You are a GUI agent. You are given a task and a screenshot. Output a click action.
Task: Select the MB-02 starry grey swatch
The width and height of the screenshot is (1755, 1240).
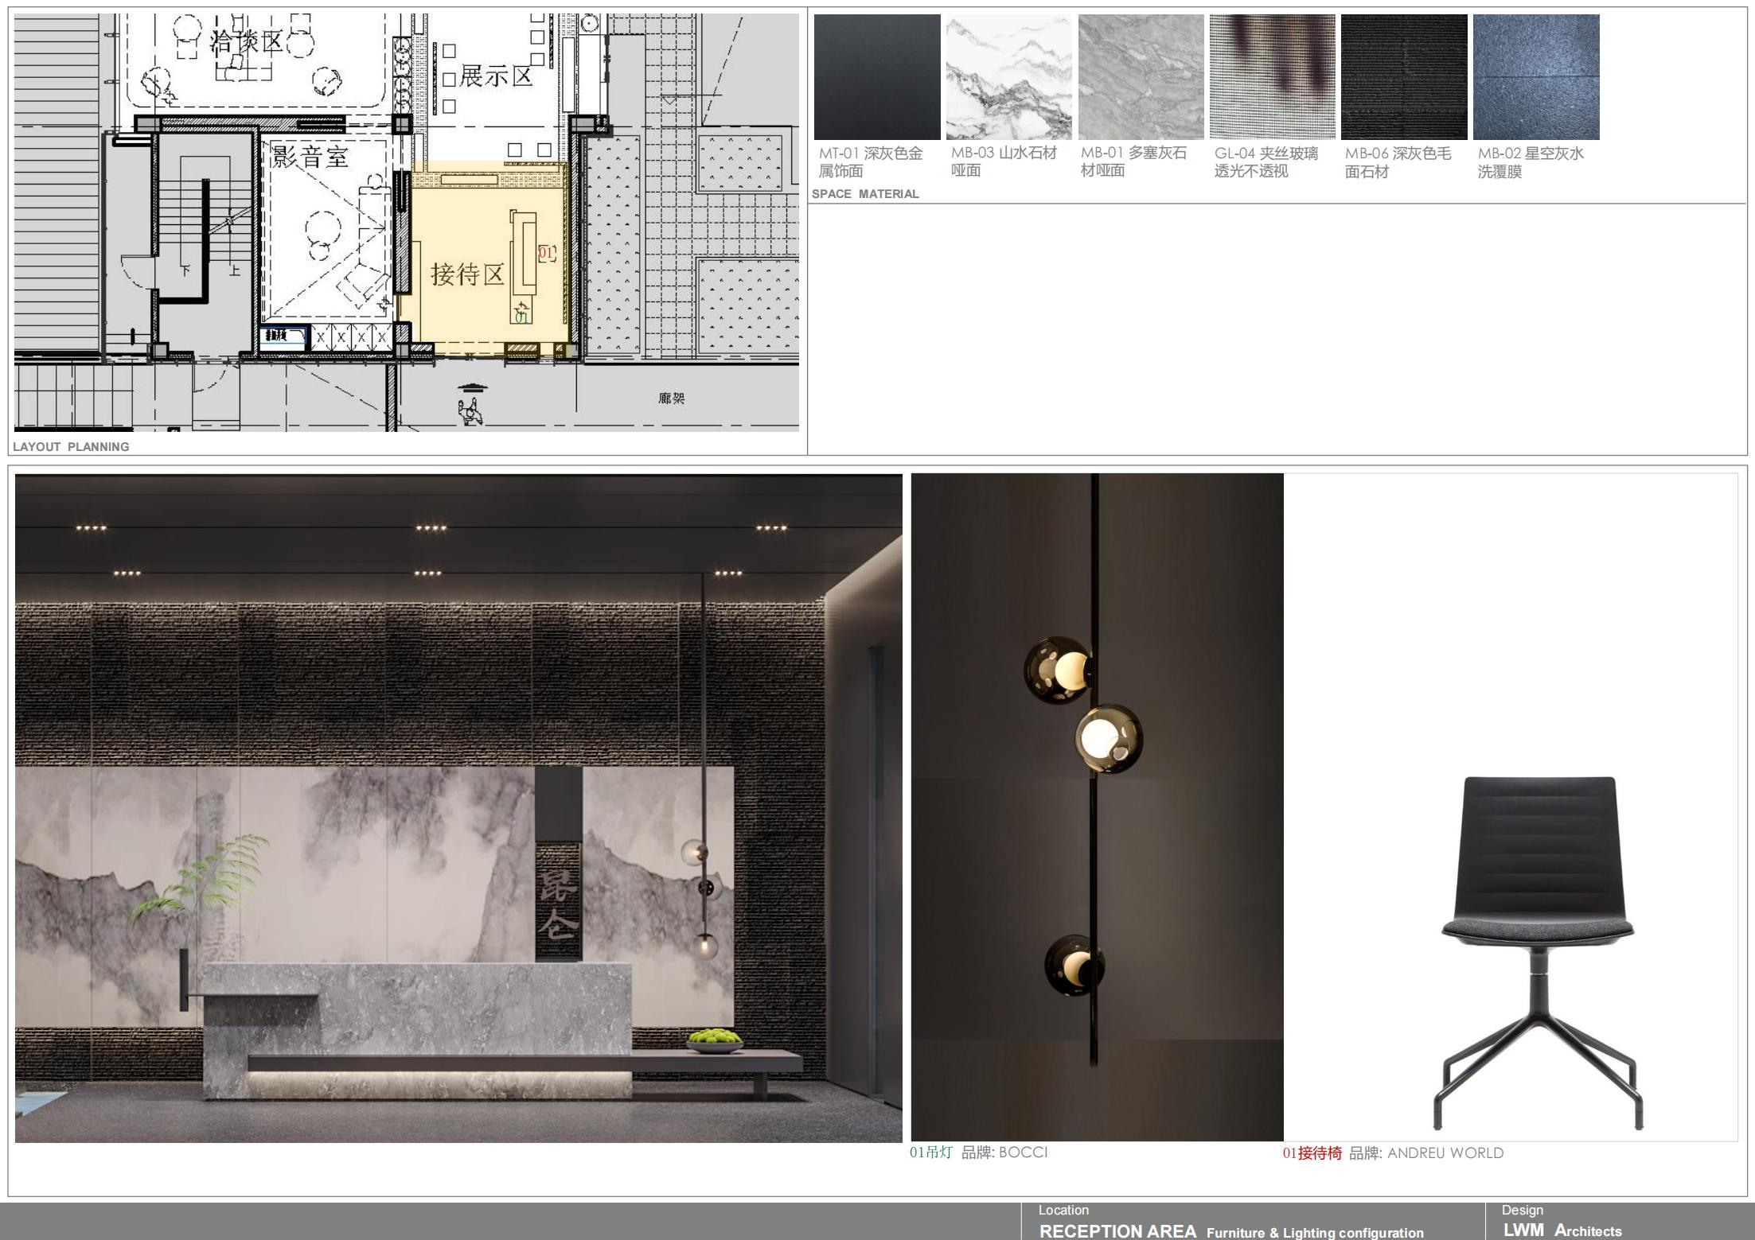[1535, 77]
